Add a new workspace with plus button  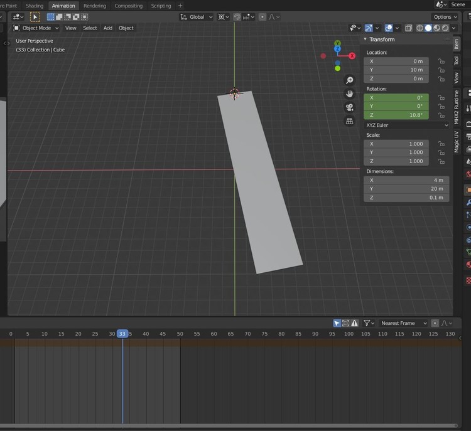click(x=180, y=6)
